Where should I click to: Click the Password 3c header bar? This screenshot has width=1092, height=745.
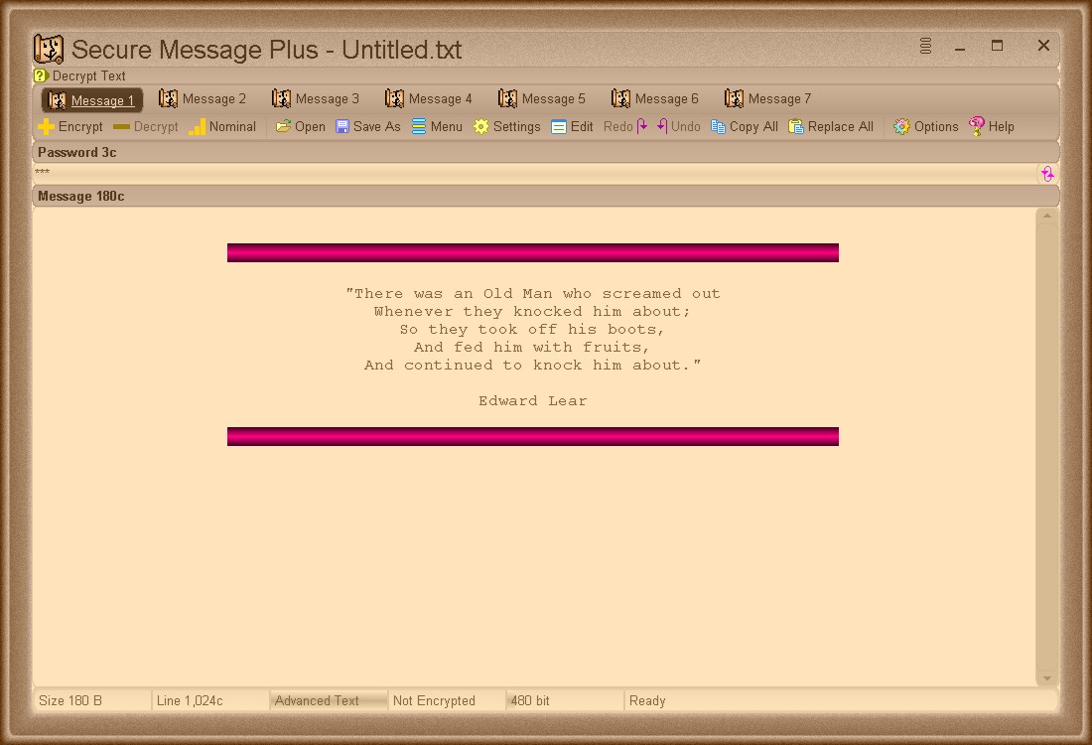pos(546,152)
